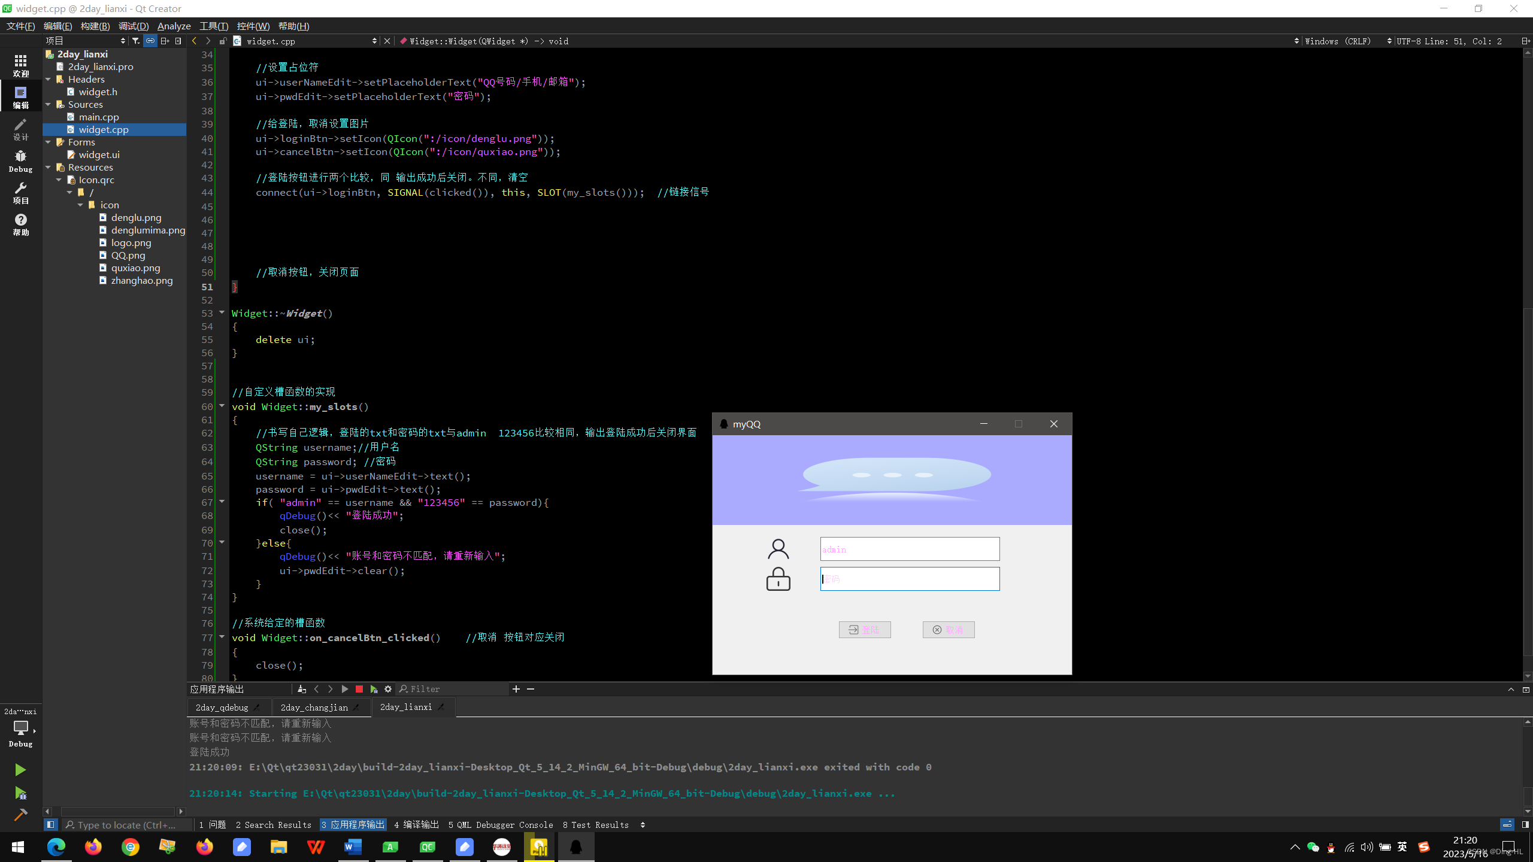Switch to Debug mode in left sidebar
Screen dimensions: 1533x862
pos(20,160)
